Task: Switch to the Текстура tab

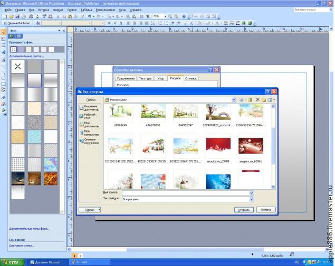Action: 145,78
